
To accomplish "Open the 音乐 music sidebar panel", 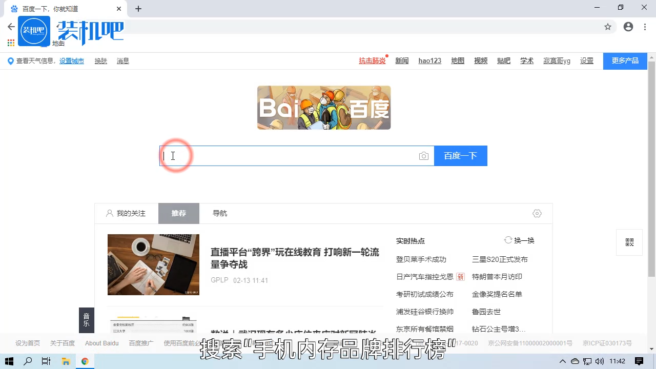I will click(86, 319).
